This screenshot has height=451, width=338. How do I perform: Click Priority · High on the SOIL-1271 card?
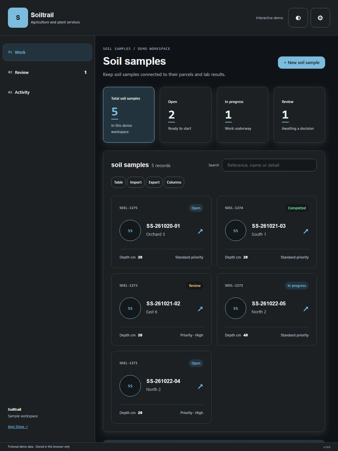coord(192,413)
